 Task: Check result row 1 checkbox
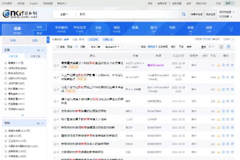point(55,65)
